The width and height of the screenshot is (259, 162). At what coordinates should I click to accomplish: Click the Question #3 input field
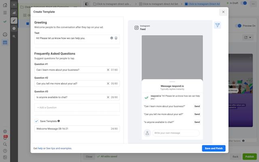coord(77,97)
